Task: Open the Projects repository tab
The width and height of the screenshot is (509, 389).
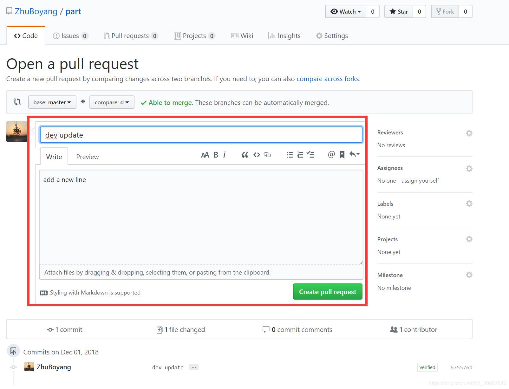Action: click(194, 36)
